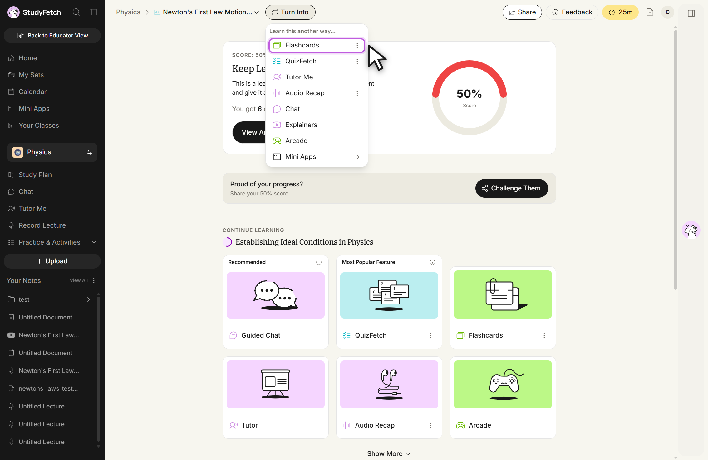Open Flashcards options in Turn Into menu
The width and height of the screenshot is (708, 460).
(357, 46)
